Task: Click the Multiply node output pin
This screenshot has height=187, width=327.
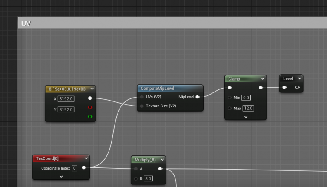Action: [160, 169]
